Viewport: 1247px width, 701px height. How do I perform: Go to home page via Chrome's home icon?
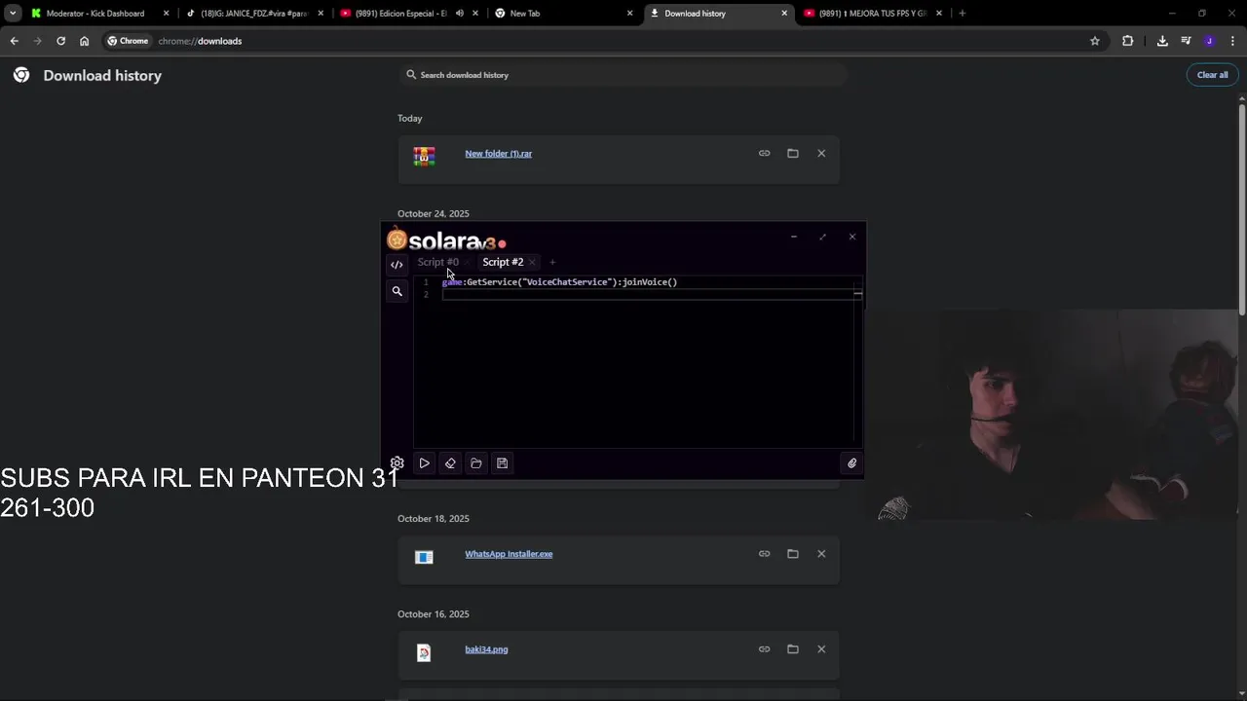[84, 41]
